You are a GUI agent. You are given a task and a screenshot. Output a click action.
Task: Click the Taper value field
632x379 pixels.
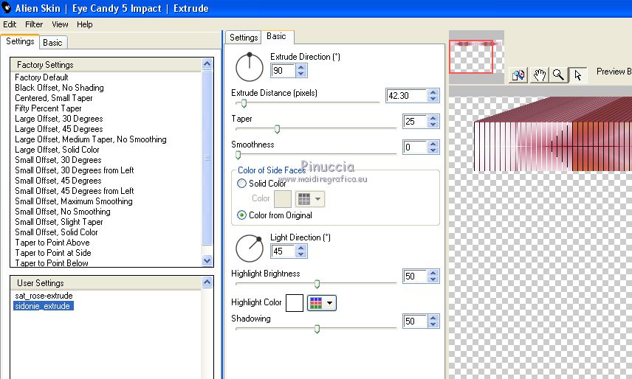415,121
